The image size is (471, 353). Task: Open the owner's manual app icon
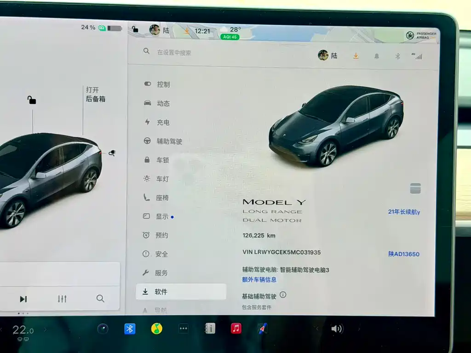pyautogui.click(x=210, y=329)
